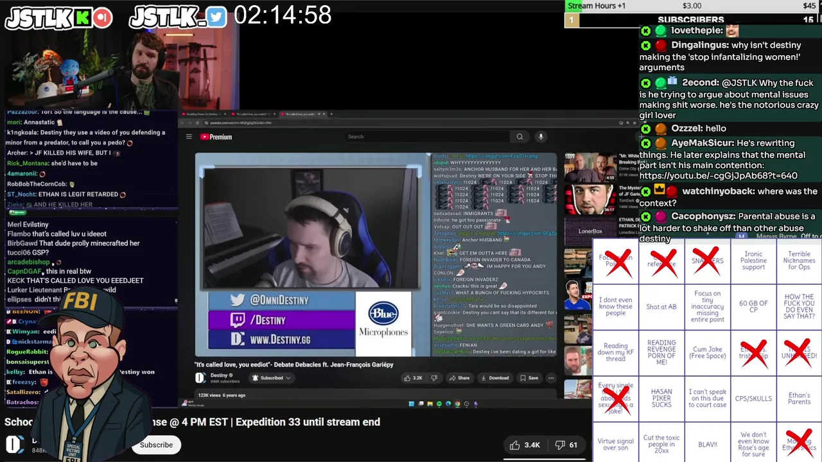Image resolution: width=822 pixels, height=462 pixels.
Task: Open the top suggested video thumbnail
Action: pyautogui.click(x=590, y=167)
